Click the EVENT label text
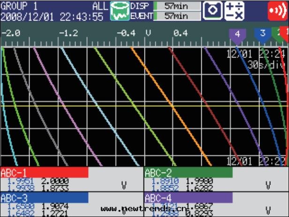This screenshot has width=289, height=217. [x=142, y=16]
